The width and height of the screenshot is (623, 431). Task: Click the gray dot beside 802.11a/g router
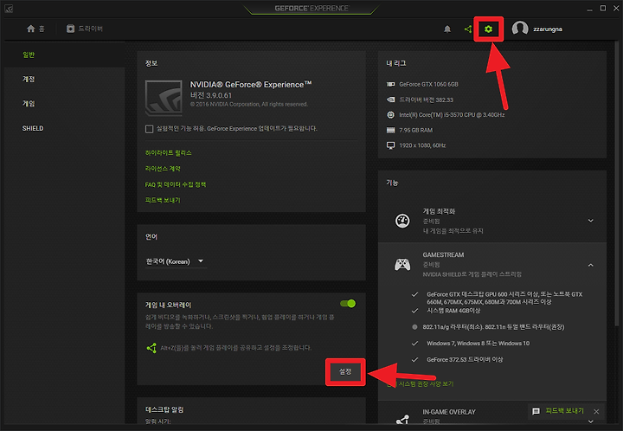coord(414,327)
